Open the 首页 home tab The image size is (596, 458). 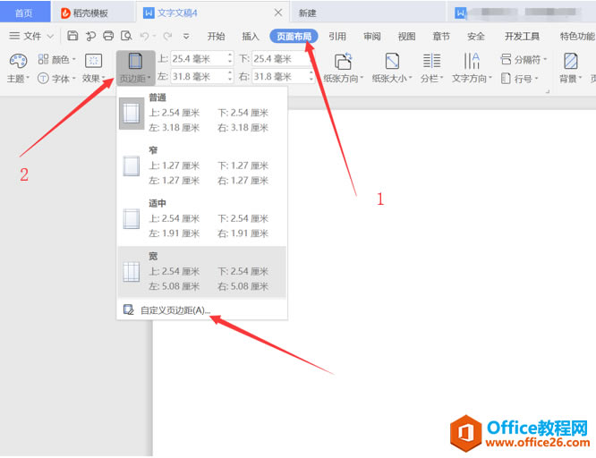24,13
